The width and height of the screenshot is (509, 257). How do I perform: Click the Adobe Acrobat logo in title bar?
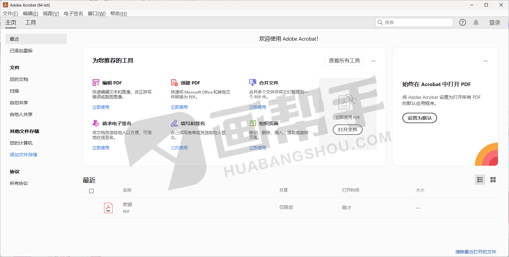click(5, 5)
